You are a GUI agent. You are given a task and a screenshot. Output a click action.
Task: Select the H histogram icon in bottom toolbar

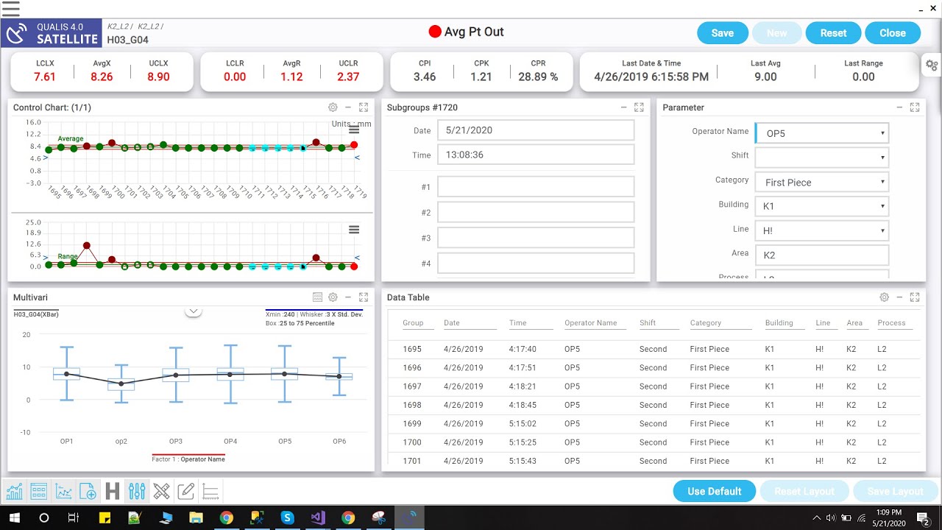(112, 490)
